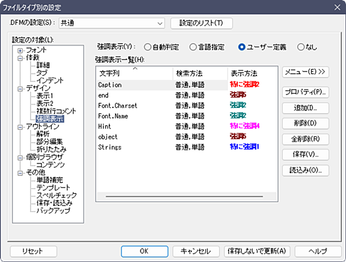Select 解析 in the settings tree

click(x=43, y=134)
